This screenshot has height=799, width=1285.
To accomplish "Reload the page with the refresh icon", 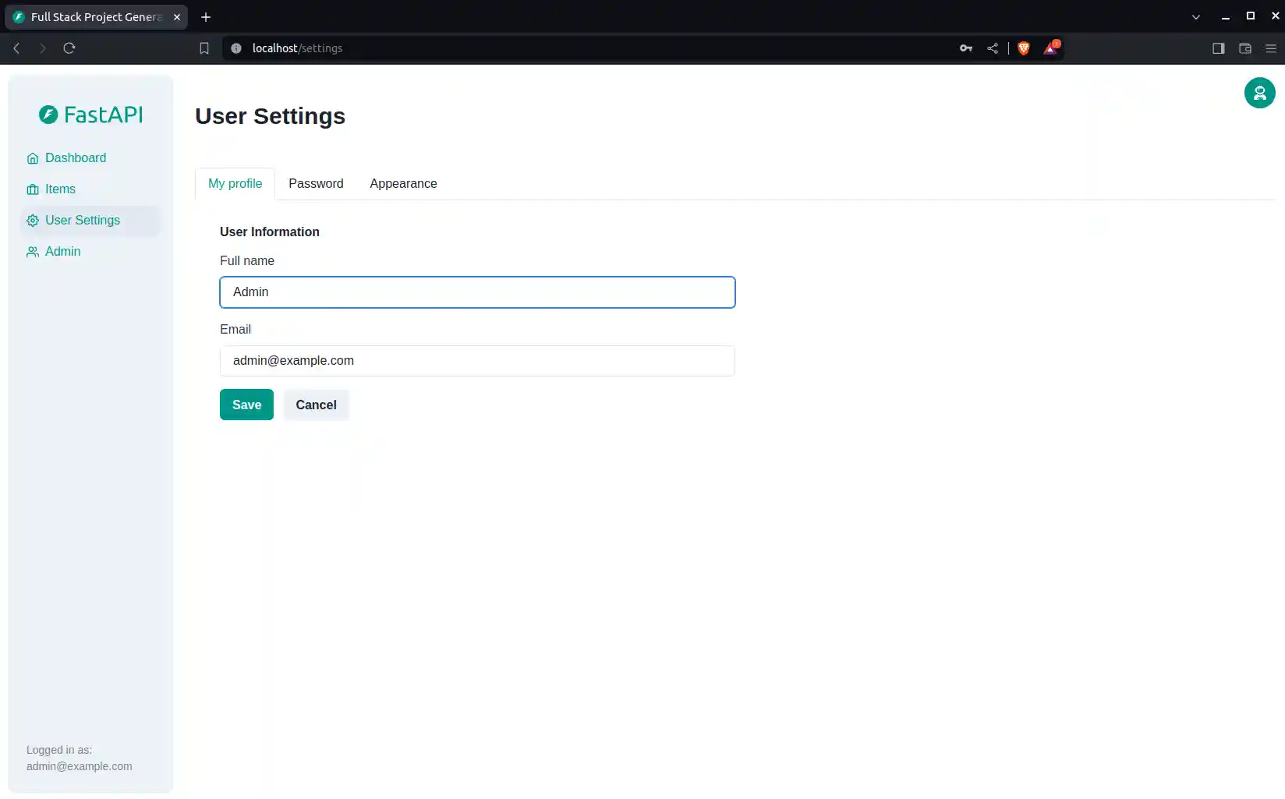I will coord(69,48).
